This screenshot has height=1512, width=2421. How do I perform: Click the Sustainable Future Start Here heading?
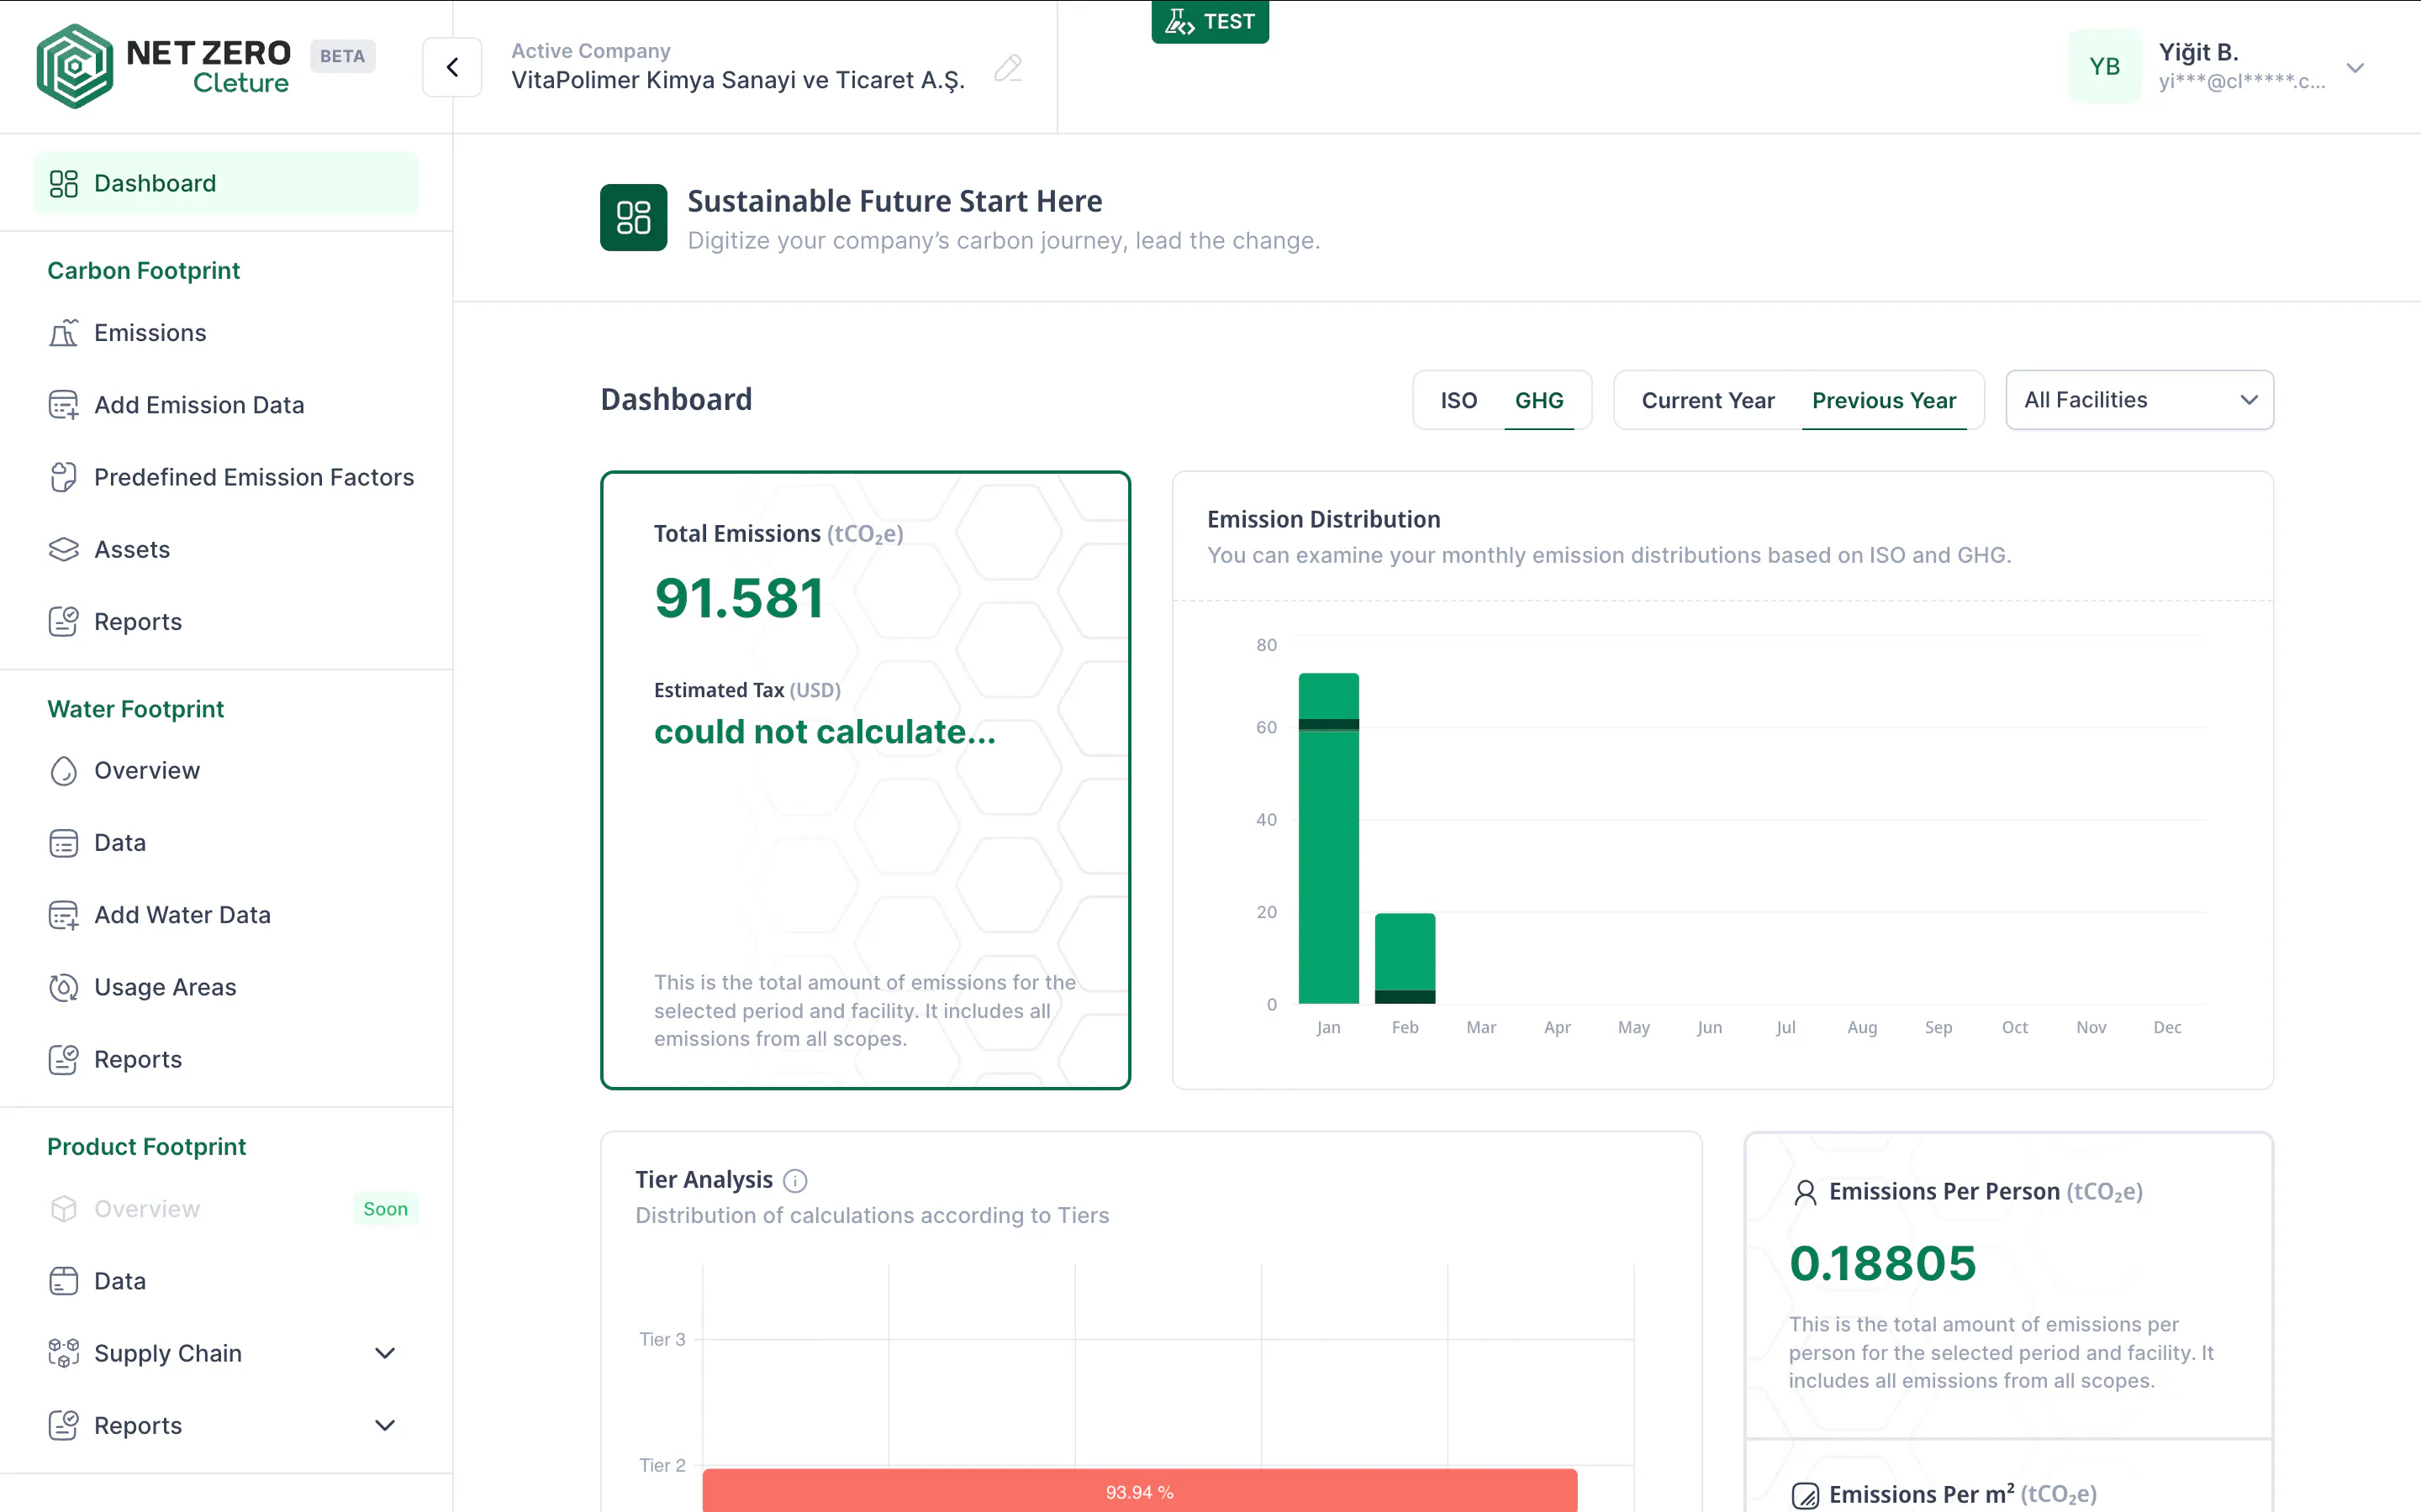click(894, 201)
